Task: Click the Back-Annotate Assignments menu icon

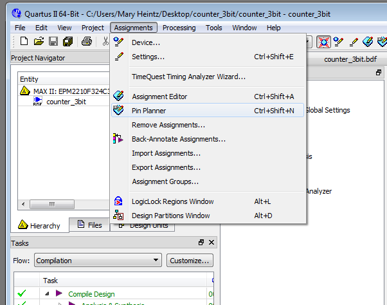Action: coord(118,138)
